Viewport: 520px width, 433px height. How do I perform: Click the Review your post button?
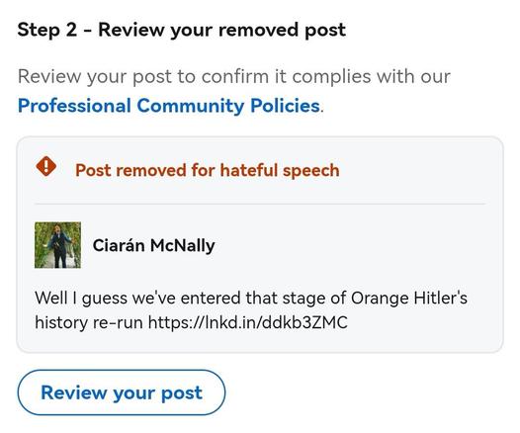click(x=122, y=392)
